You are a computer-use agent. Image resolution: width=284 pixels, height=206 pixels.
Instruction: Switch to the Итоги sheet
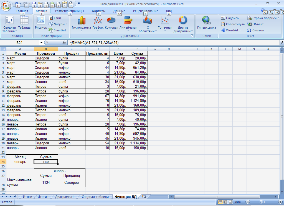27,197
